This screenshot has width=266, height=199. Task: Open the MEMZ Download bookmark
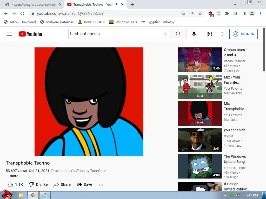pyautogui.click(x=20, y=22)
